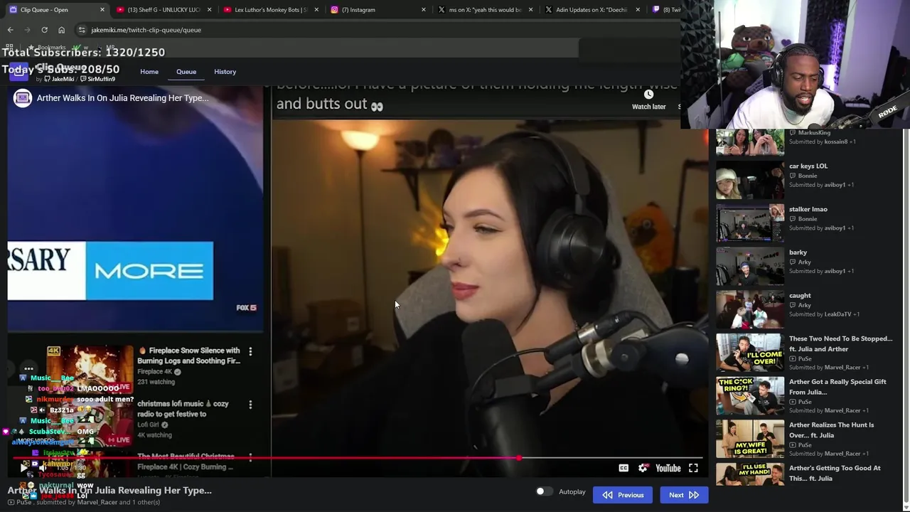Image resolution: width=910 pixels, height=512 pixels.
Task: Switch to the 'yeah this would be' X tab
Action: (x=484, y=10)
